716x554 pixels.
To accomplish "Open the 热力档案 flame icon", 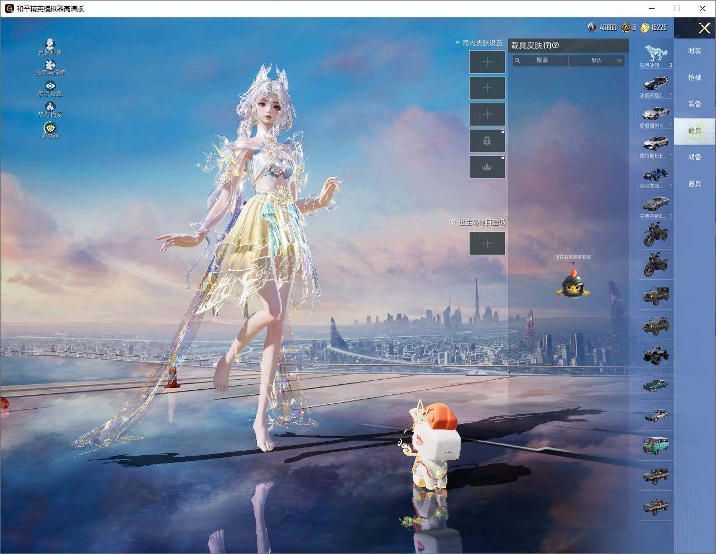I will (x=50, y=106).
